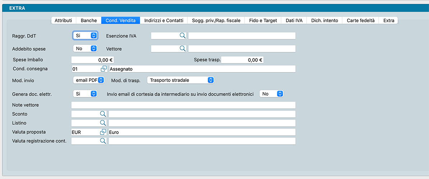Image resolution: width=429 pixels, height=179 pixels.
Task: Open the Valuta proposta lookup window icon
Action: pos(103,132)
